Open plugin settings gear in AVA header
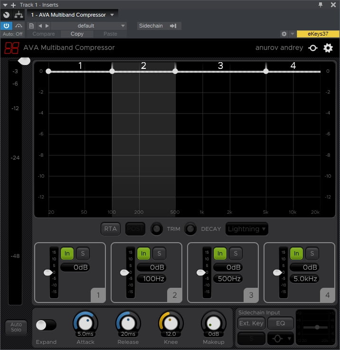This screenshot has width=340, height=350. tap(328, 48)
